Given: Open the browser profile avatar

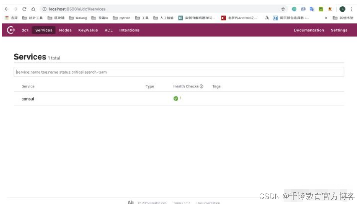Looking at the screenshot, I should 342,9.
